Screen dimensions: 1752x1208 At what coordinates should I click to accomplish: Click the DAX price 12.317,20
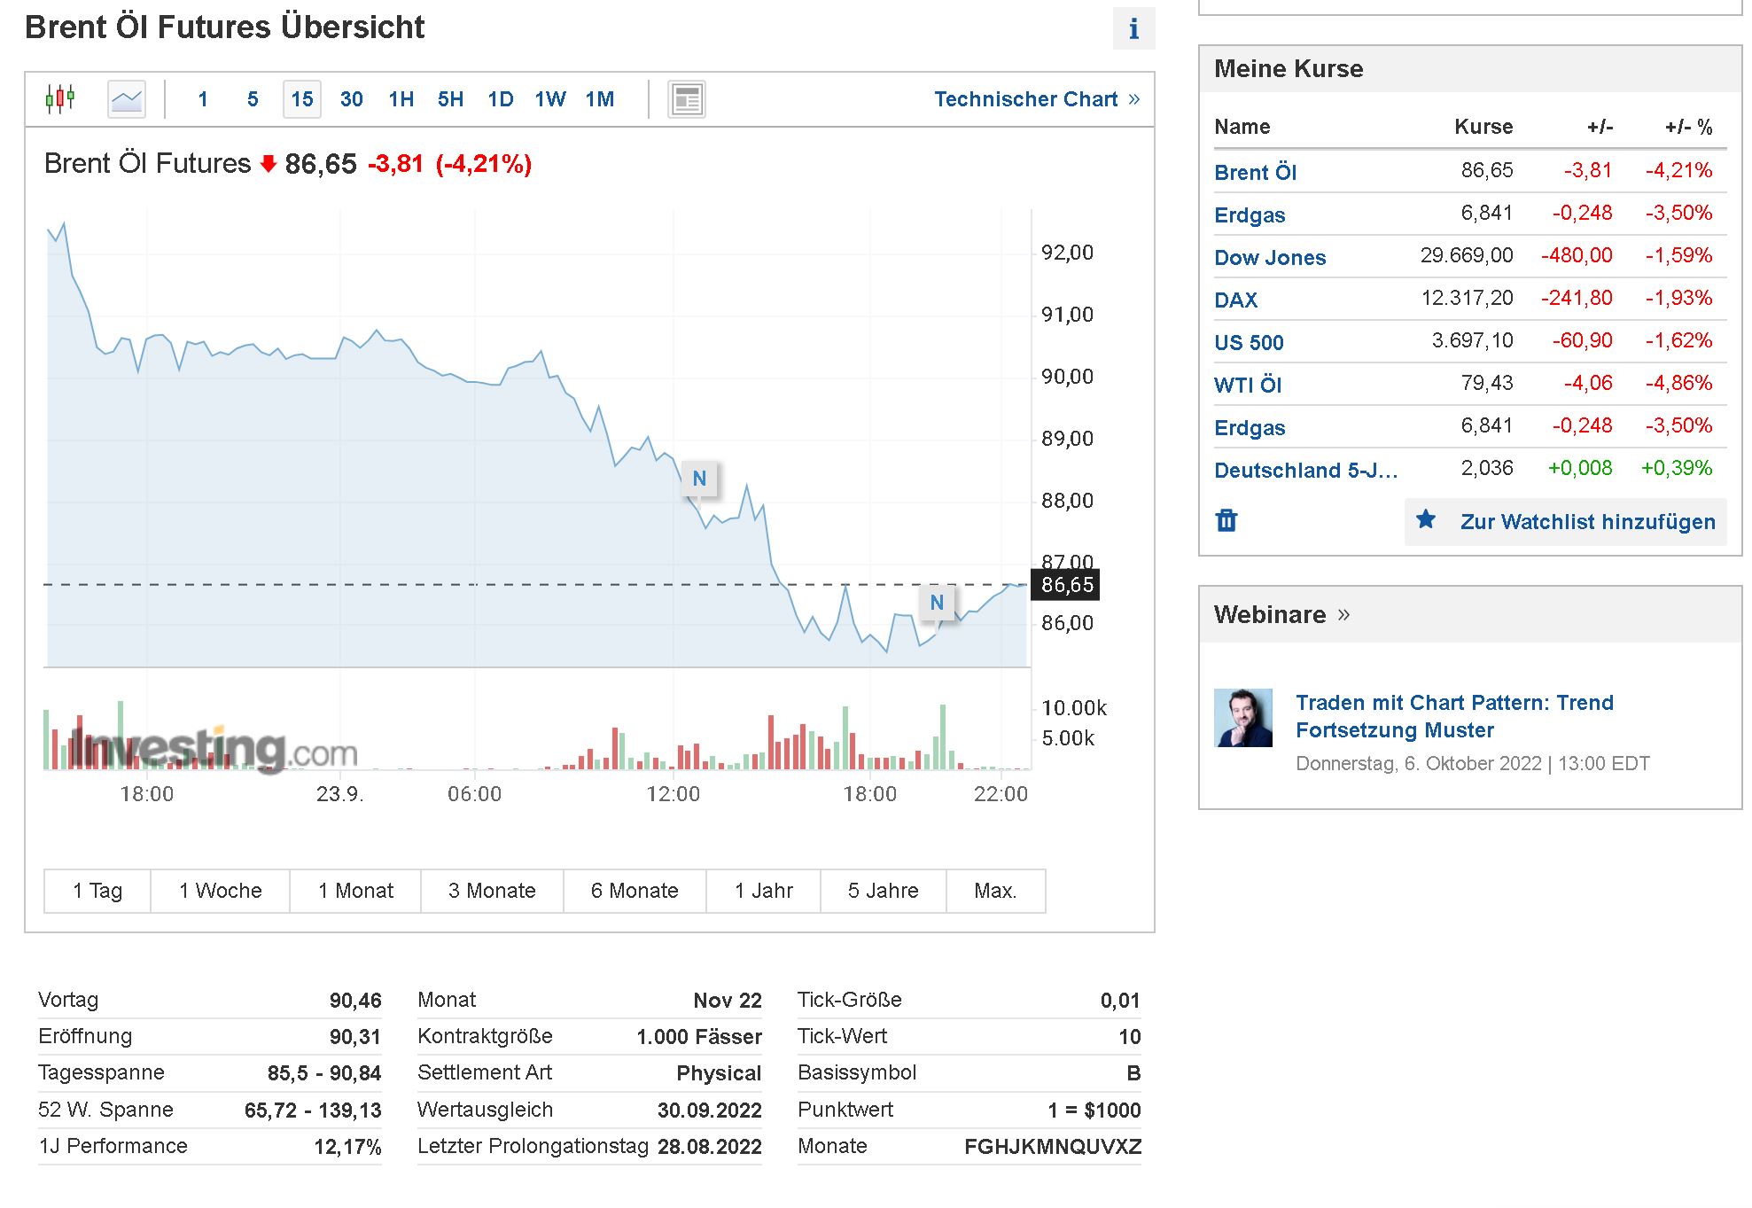pyautogui.click(x=1468, y=298)
